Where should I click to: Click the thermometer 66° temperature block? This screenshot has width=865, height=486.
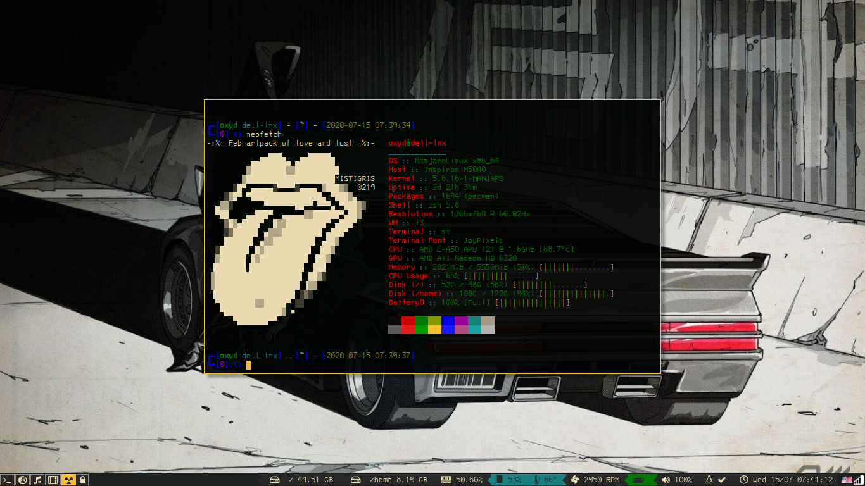(545, 480)
